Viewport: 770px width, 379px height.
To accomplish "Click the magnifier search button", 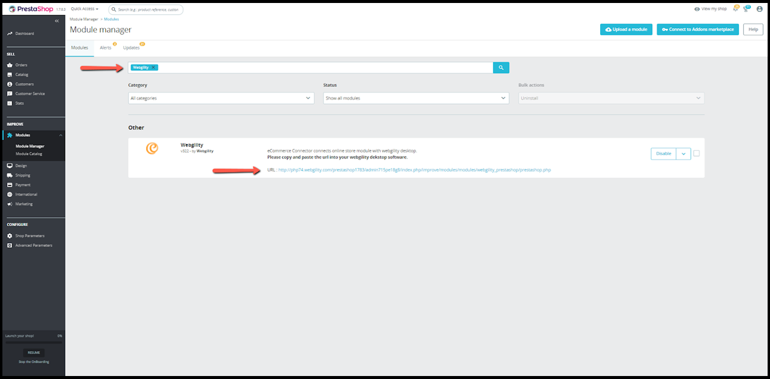I will (x=501, y=68).
